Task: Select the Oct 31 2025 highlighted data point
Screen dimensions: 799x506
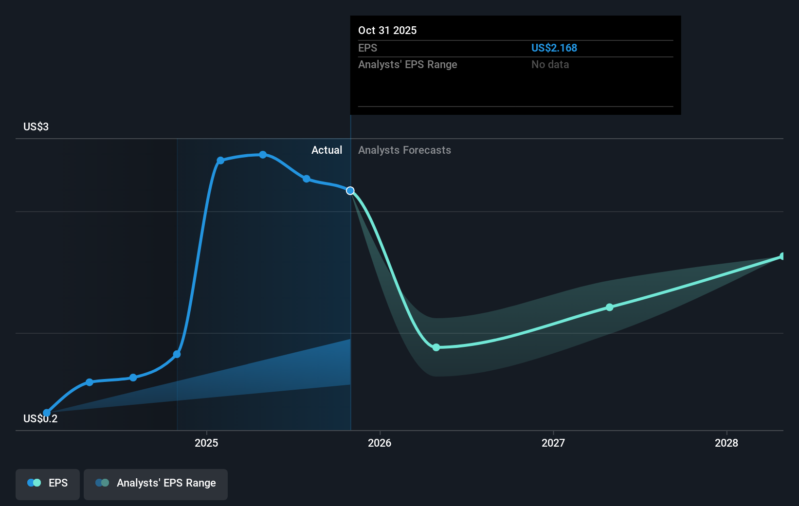Action: (x=350, y=191)
